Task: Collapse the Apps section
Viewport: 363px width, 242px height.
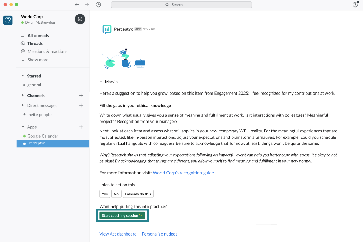Action: [23, 127]
